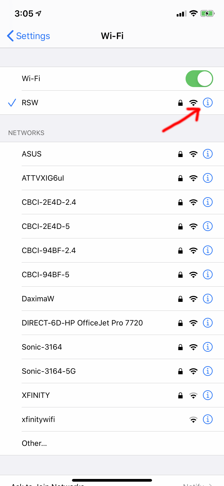Connect to CBCI-94BF-2.4 network
This screenshot has width=224, height=486.
[112, 250]
